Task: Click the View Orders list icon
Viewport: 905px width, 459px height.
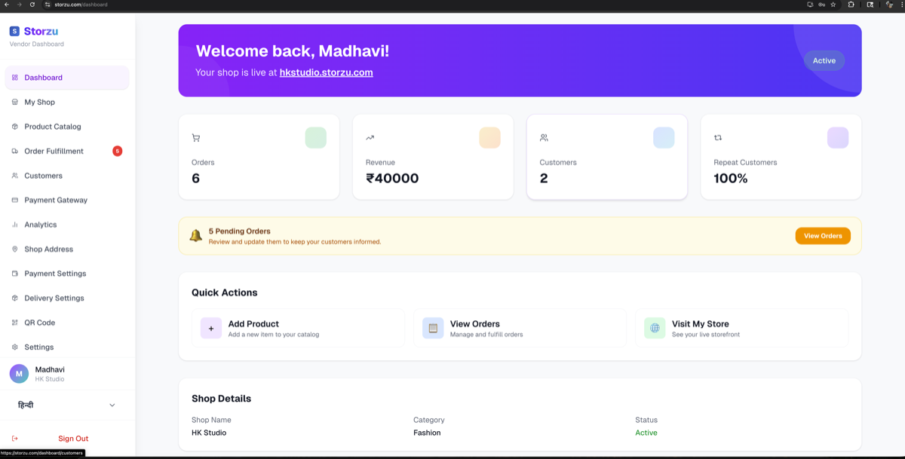Action: pyautogui.click(x=433, y=329)
